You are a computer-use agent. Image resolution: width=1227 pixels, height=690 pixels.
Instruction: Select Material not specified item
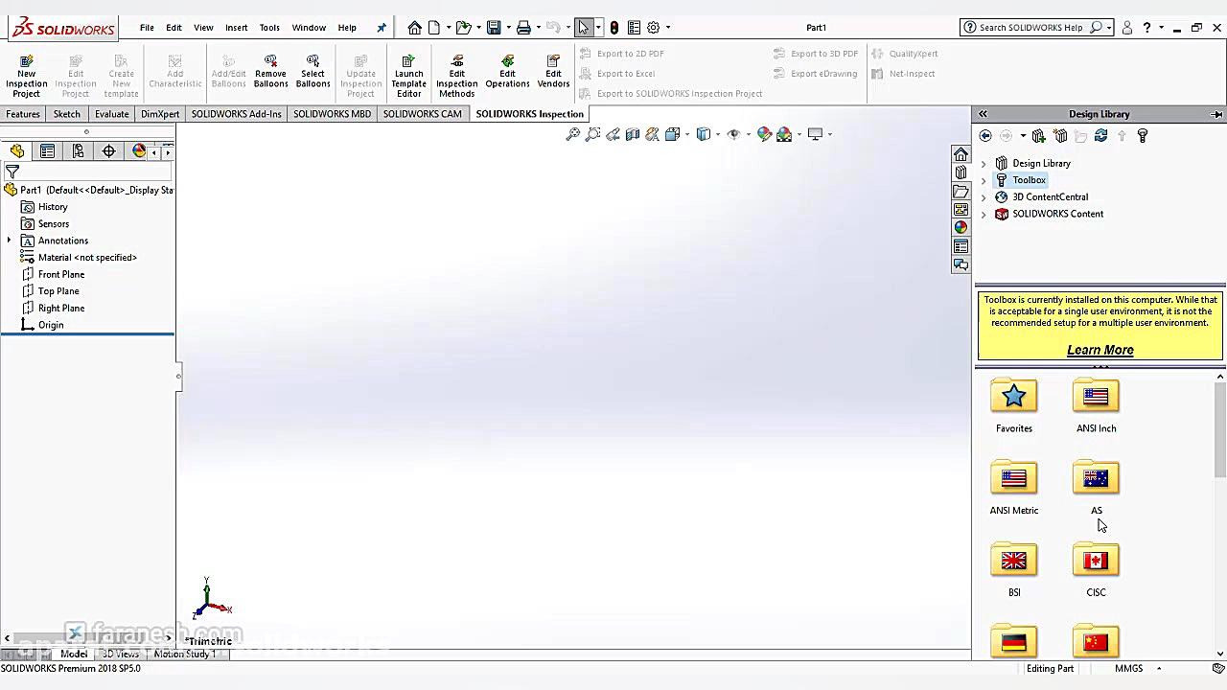(87, 258)
